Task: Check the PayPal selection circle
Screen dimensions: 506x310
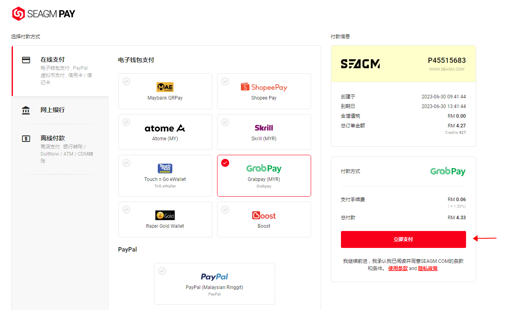Action: tap(162, 271)
